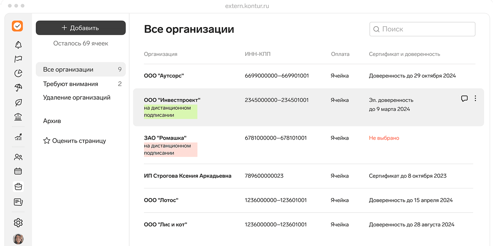Open the three-dot menu for Инвестпроект
Image resolution: width=493 pixels, height=246 pixels.
(x=475, y=99)
